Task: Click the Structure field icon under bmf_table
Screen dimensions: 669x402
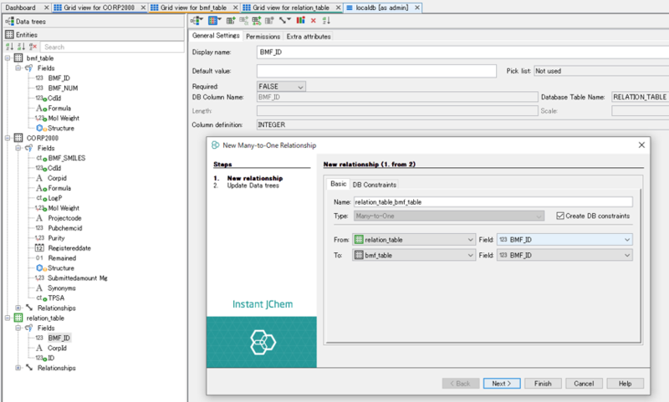Action: click(x=41, y=128)
